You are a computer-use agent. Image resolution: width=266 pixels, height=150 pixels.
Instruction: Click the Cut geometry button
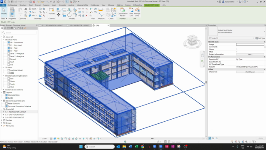(32, 12)
